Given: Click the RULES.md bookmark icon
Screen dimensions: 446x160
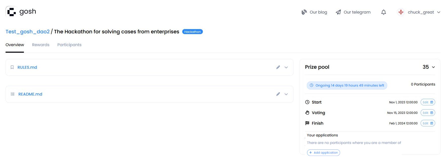Looking at the screenshot, I should pyautogui.click(x=12, y=67).
